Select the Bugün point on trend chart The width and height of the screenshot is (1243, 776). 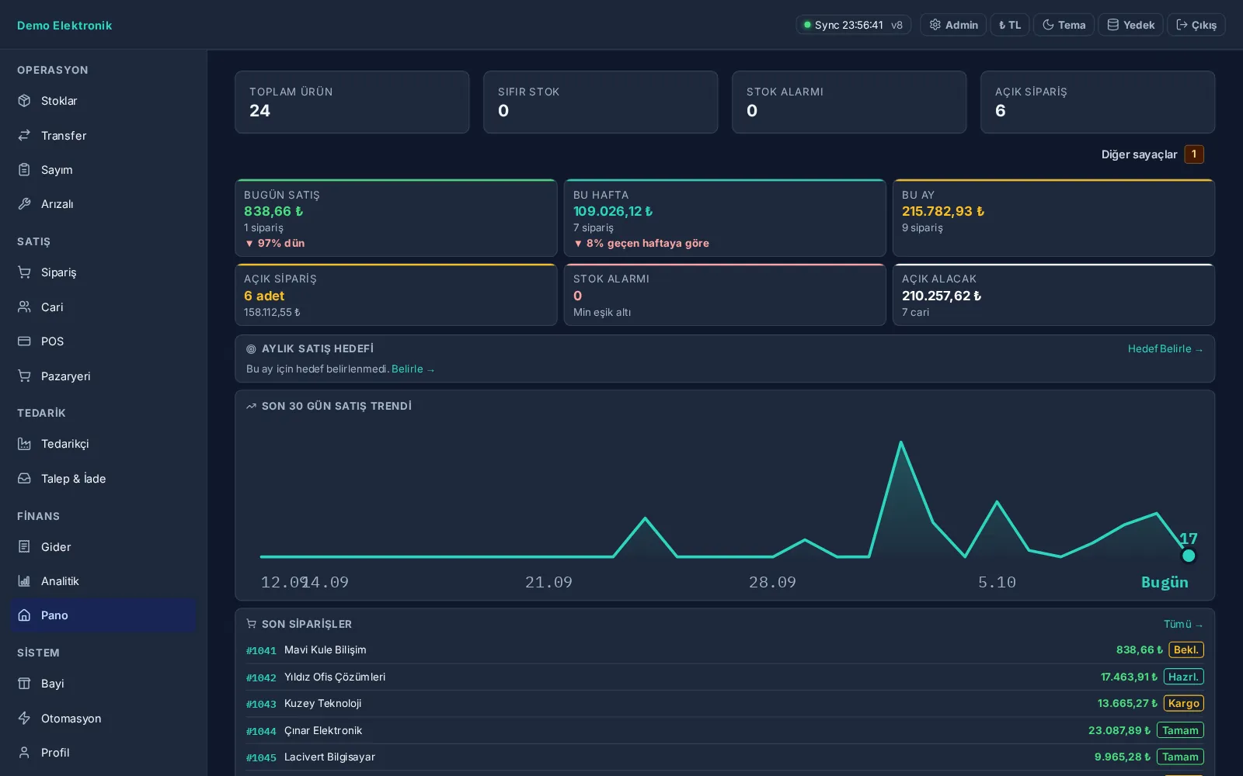click(1189, 556)
